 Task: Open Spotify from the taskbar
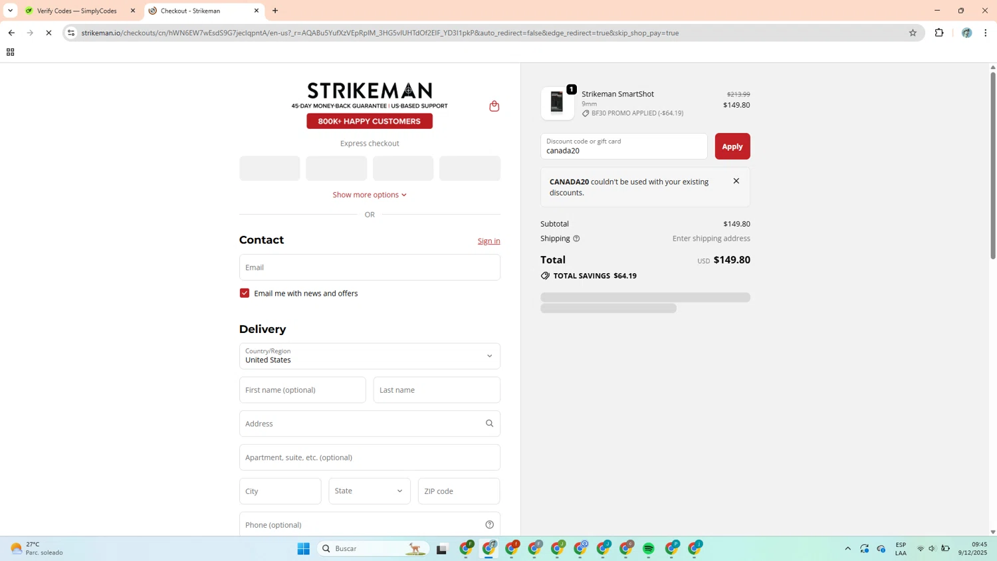649,548
